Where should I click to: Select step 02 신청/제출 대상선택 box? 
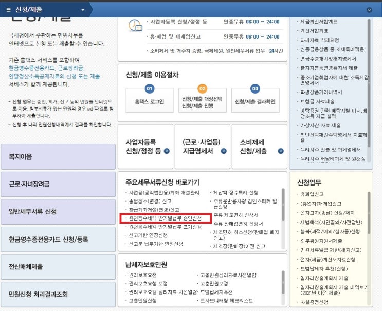[202, 100]
